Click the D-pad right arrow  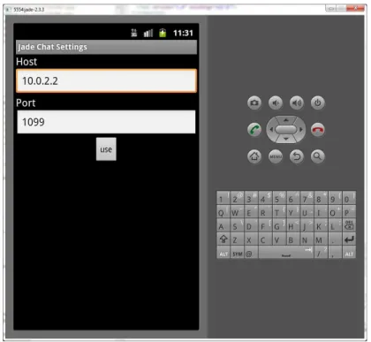(301, 130)
